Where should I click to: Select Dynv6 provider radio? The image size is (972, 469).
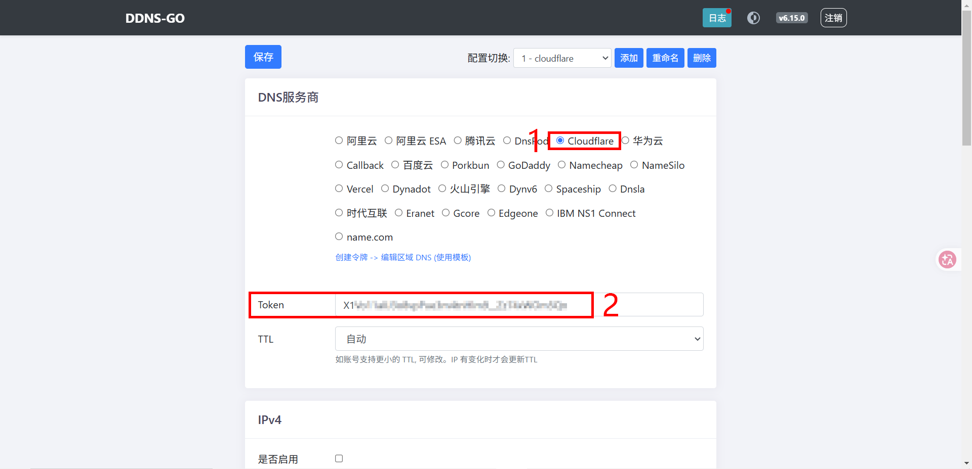point(501,189)
